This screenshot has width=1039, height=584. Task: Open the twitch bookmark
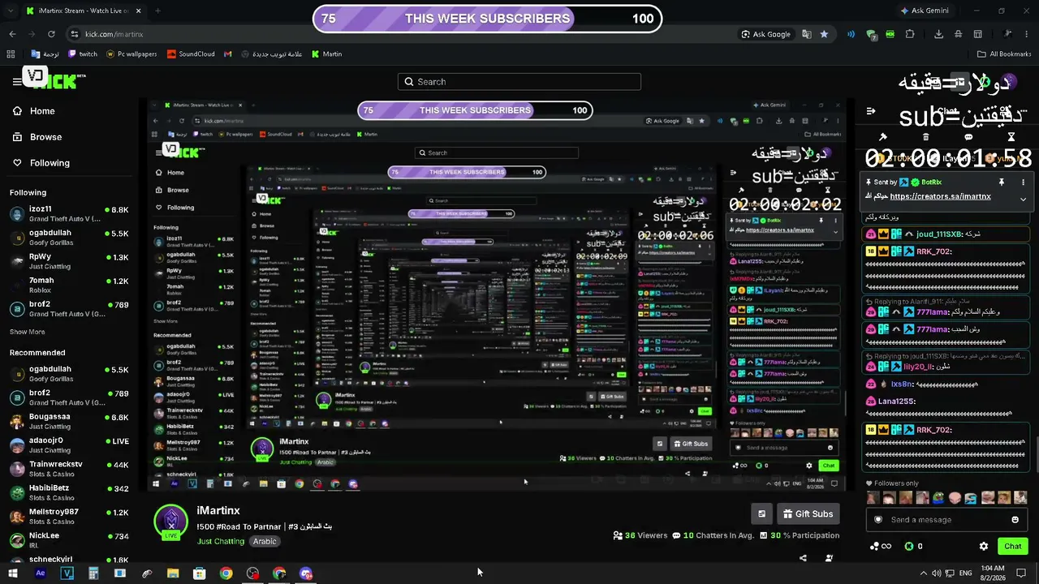(83, 54)
